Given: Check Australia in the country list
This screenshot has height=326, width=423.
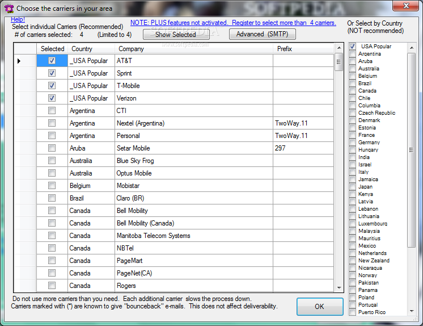Looking at the screenshot, I should (352, 68).
